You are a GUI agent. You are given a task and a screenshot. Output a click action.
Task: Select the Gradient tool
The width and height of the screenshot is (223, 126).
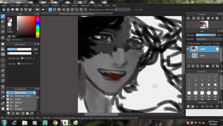point(3,54)
